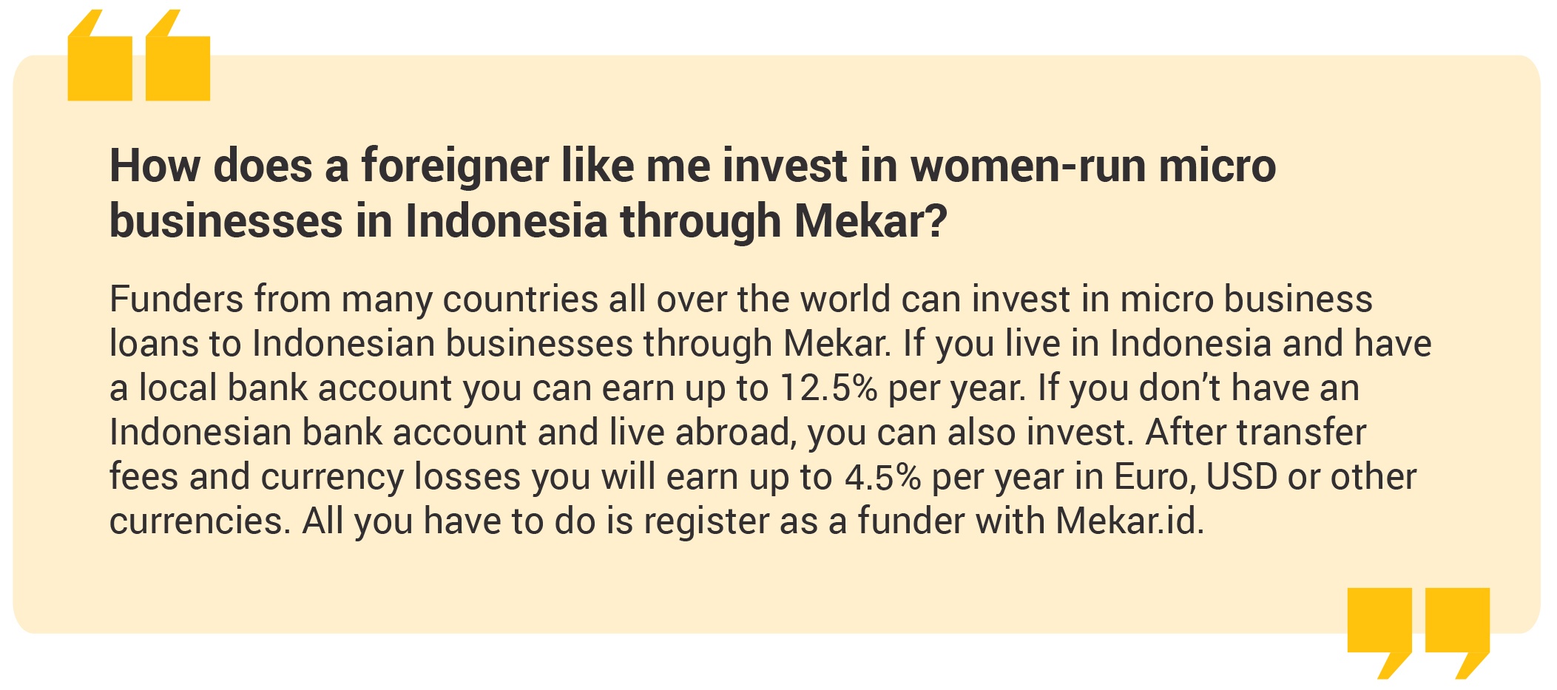Click the right block of closing quote mark
This screenshot has width=1557, height=690.
tap(1457, 633)
